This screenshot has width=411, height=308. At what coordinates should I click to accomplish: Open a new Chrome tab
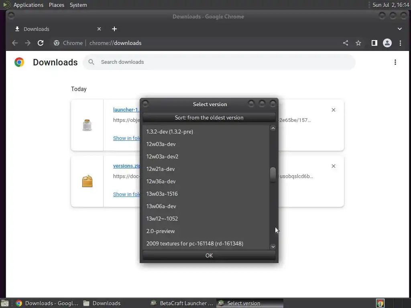pos(114,29)
